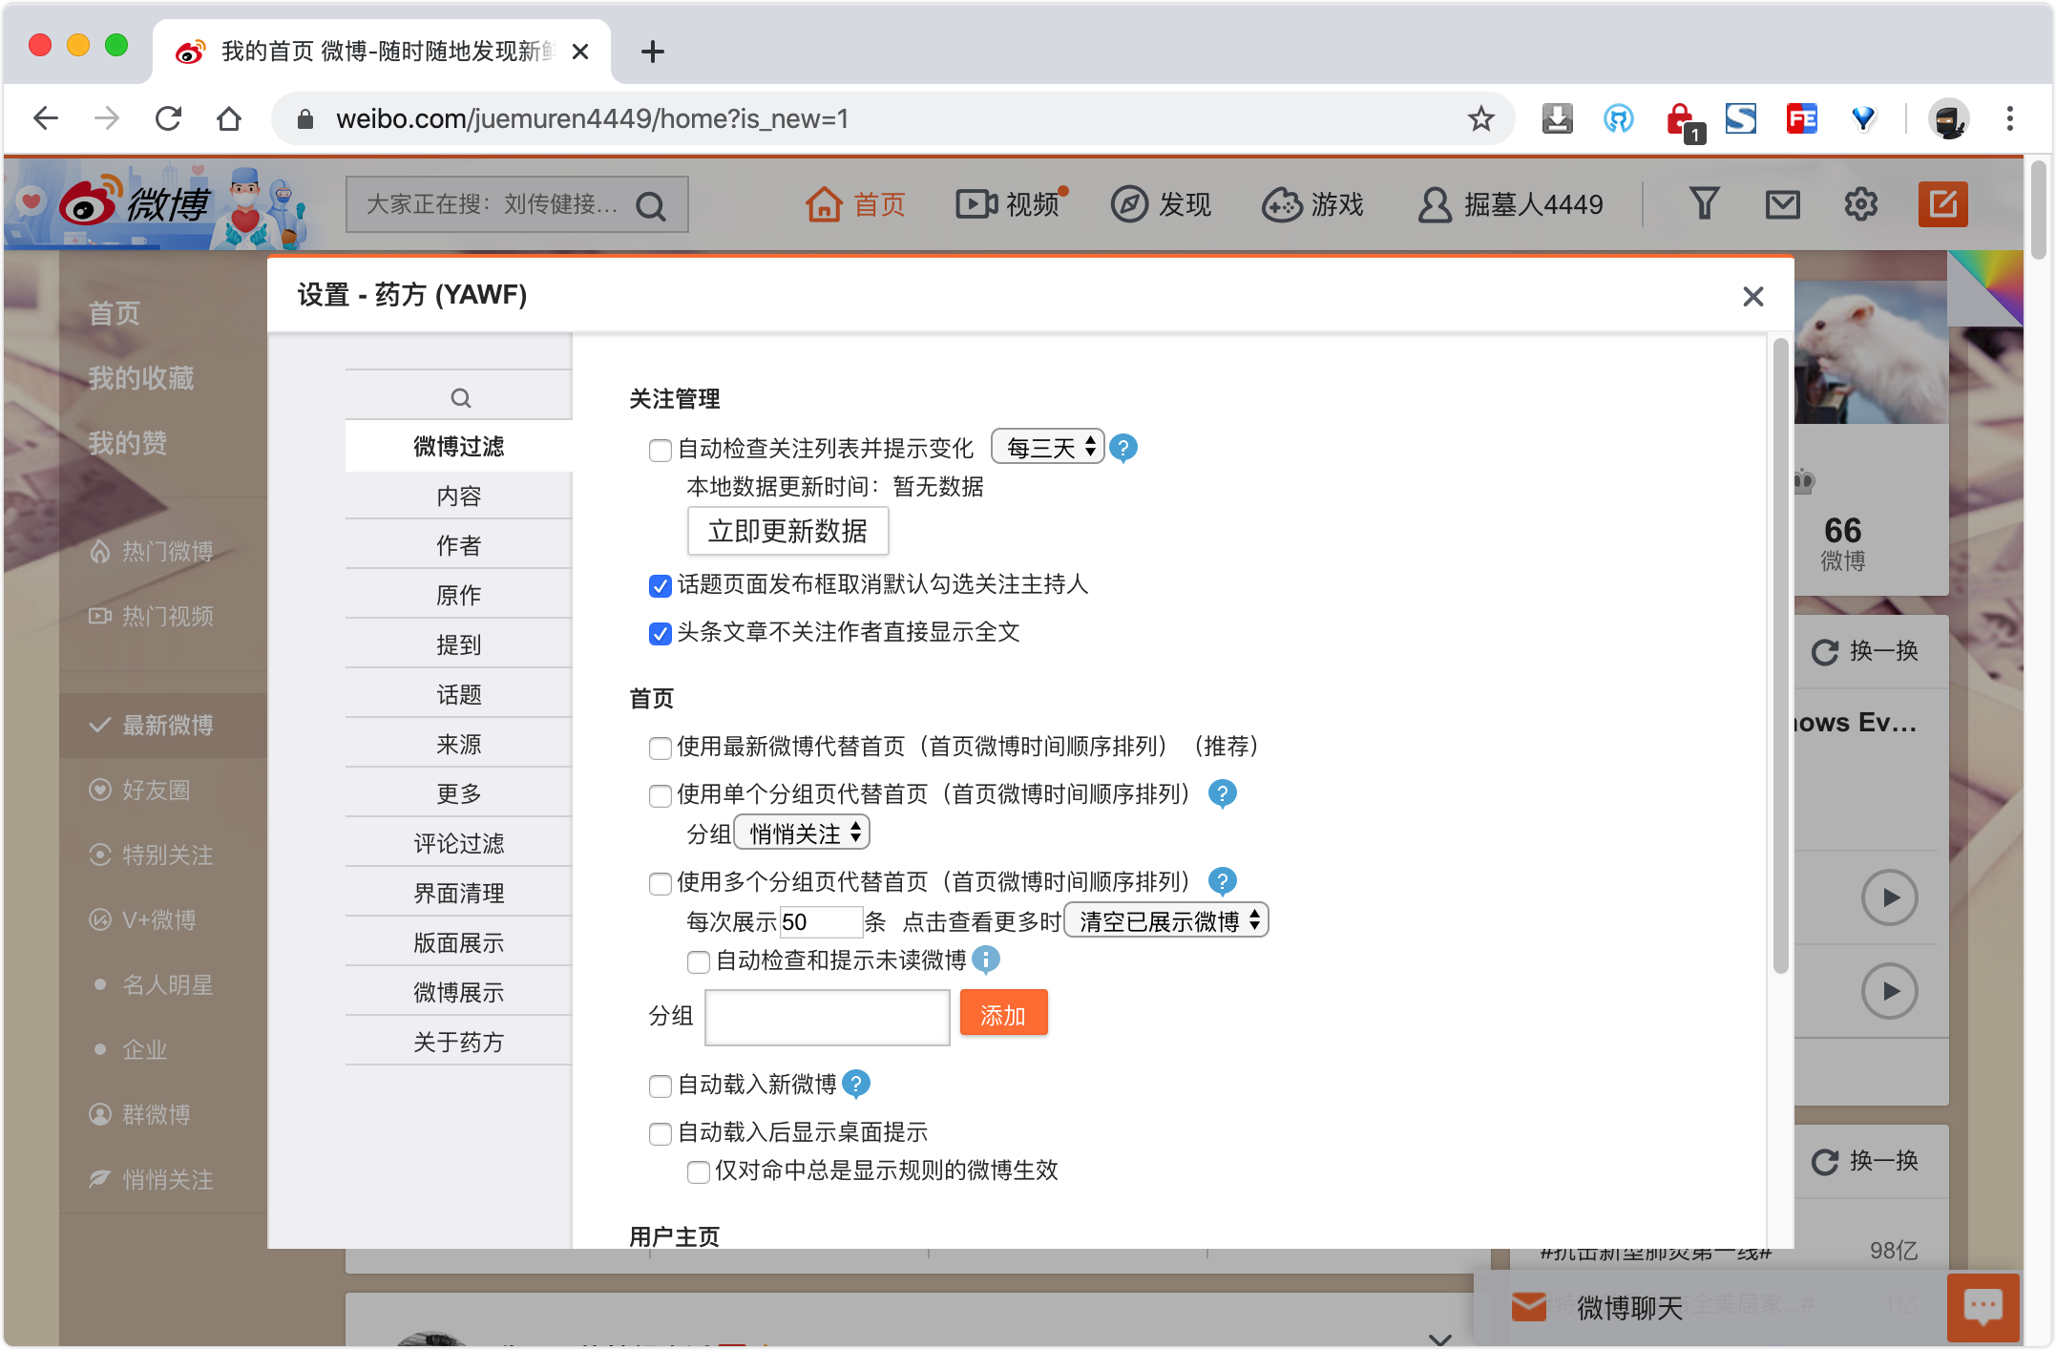Screen dimensions: 2056x1350
Task: Switch to 界面清理 settings section
Action: (x=458, y=893)
